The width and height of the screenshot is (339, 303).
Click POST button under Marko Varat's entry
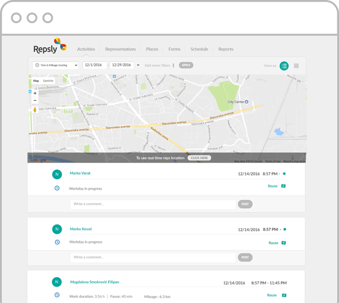(x=245, y=204)
